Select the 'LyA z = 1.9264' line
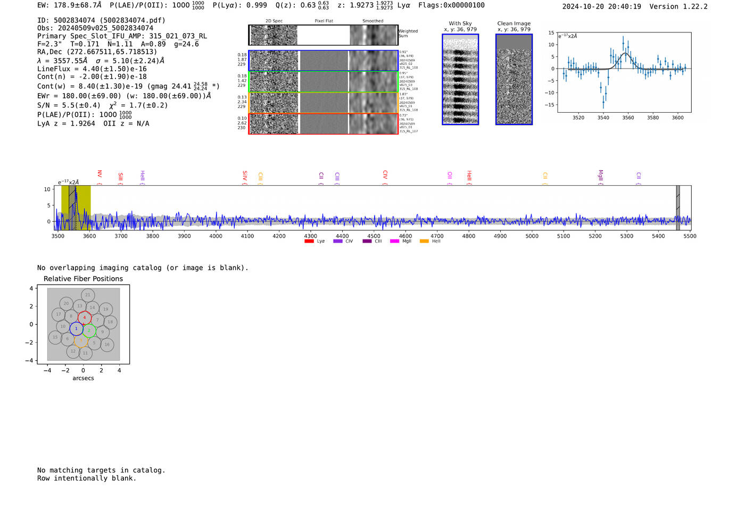This screenshot has width=745, height=507. click(93, 123)
